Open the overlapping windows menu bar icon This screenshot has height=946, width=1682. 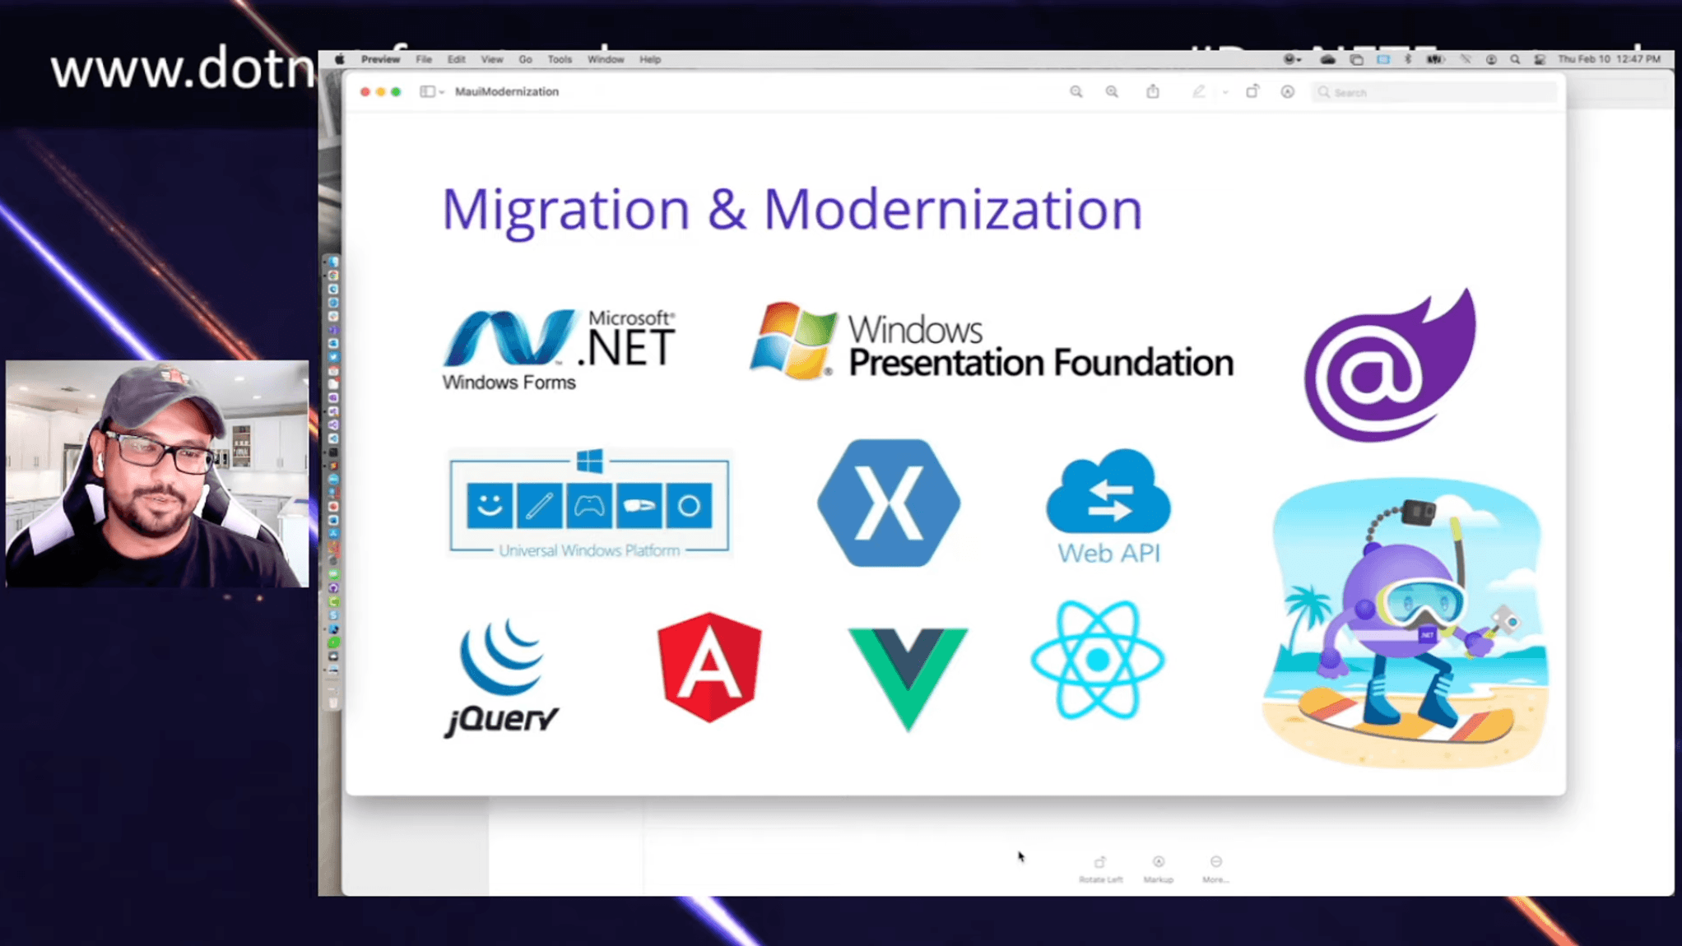point(1357,59)
